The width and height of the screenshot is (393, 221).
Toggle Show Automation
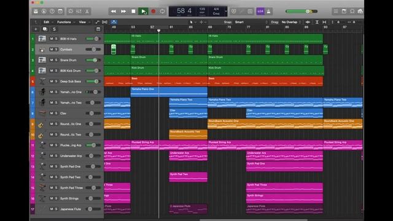tap(97, 22)
